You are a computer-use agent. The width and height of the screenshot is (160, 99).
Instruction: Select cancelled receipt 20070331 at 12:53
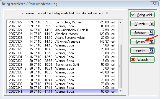tap(62, 57)
